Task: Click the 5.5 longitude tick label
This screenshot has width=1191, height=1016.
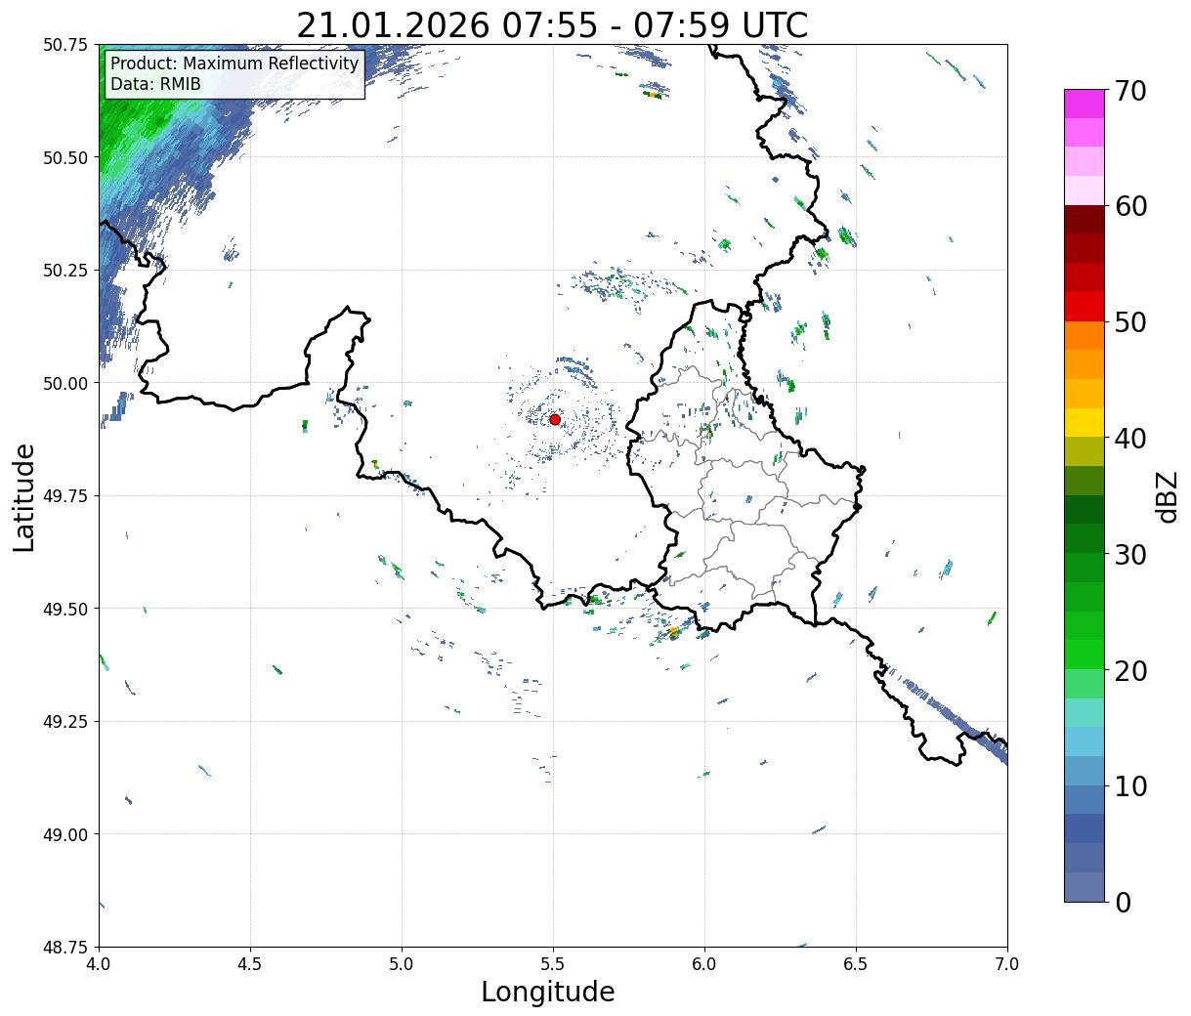Action: [553, 963]
